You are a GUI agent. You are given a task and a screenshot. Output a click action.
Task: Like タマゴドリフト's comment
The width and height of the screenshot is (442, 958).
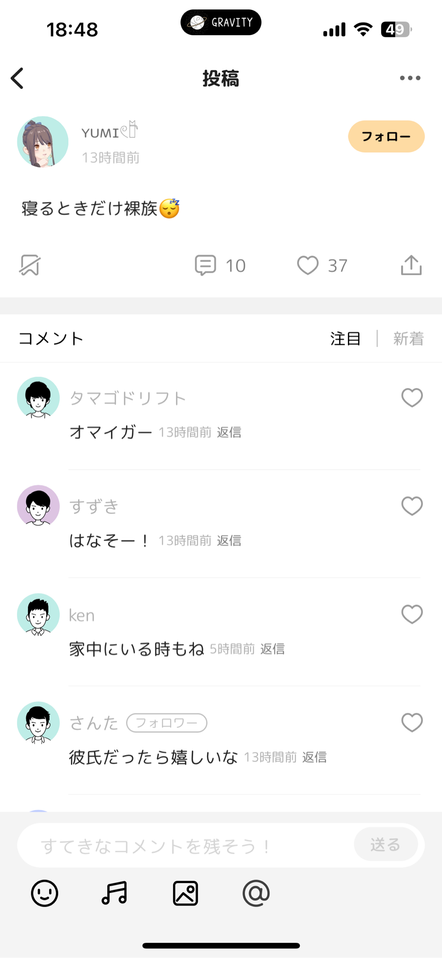click(x=412, y=397)
